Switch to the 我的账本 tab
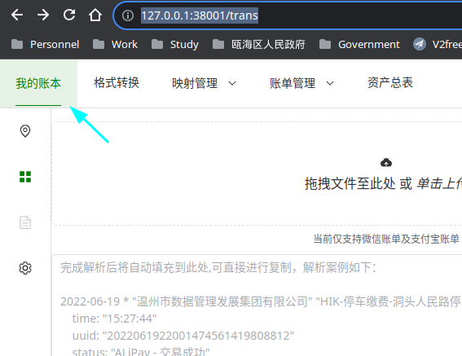 [38, 83]
